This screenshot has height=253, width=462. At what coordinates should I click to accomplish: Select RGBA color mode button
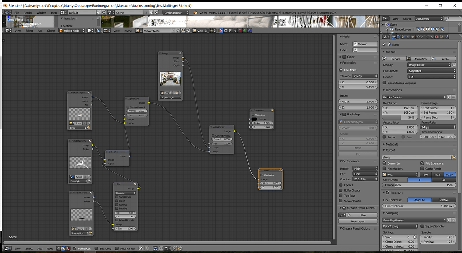450,175
